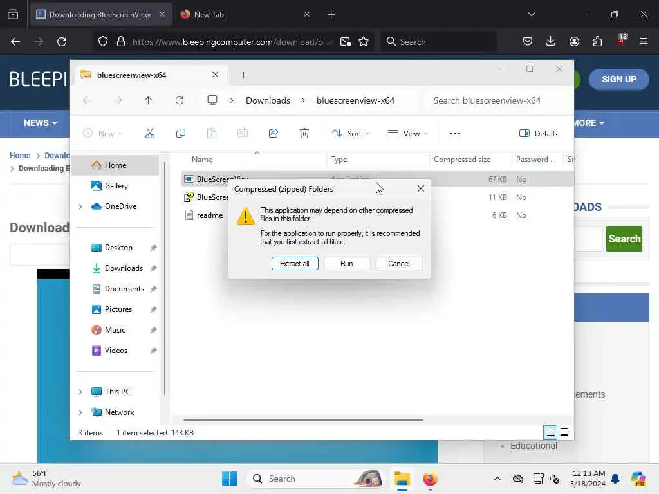Click File Explorer in the taskbar
This screenshot has width=659, height=494.
click(x=402, y=479)
